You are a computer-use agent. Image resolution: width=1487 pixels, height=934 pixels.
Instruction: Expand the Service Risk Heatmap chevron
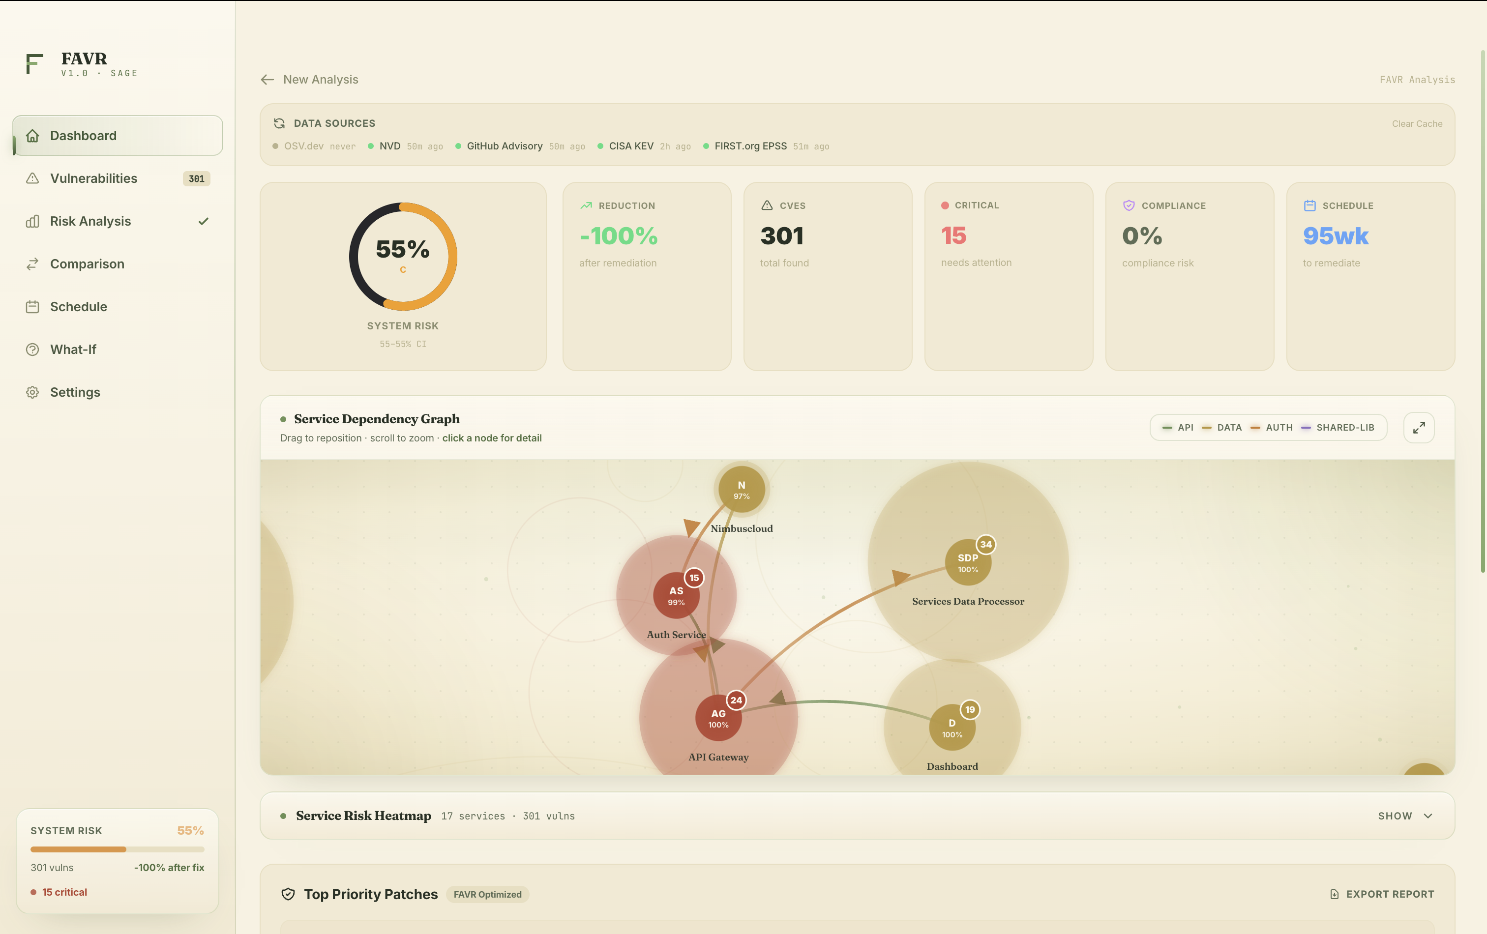click(x=1428, y=816)
